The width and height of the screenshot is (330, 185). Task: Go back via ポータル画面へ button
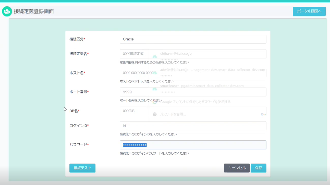[x=309, y=11]
